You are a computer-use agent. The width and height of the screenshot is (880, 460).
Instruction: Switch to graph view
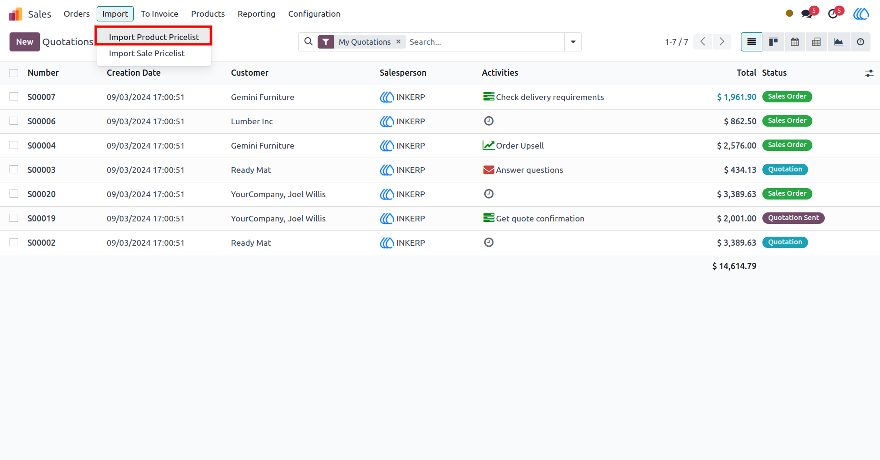click(x=839, y=42)
